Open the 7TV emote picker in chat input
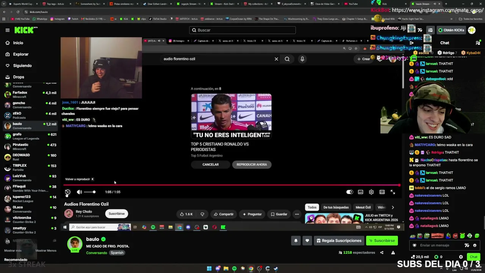 [467, 245]
